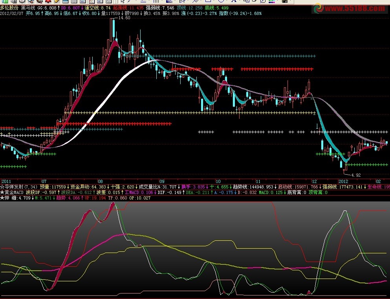Click the 波差:0.015 value
This screenshot has height=299, width=390.
click(x=108, y=192)
